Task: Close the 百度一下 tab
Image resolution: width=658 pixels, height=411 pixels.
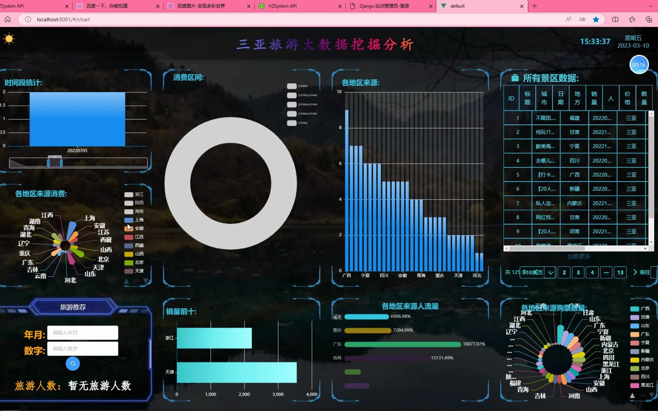Action: click(158, 6)
